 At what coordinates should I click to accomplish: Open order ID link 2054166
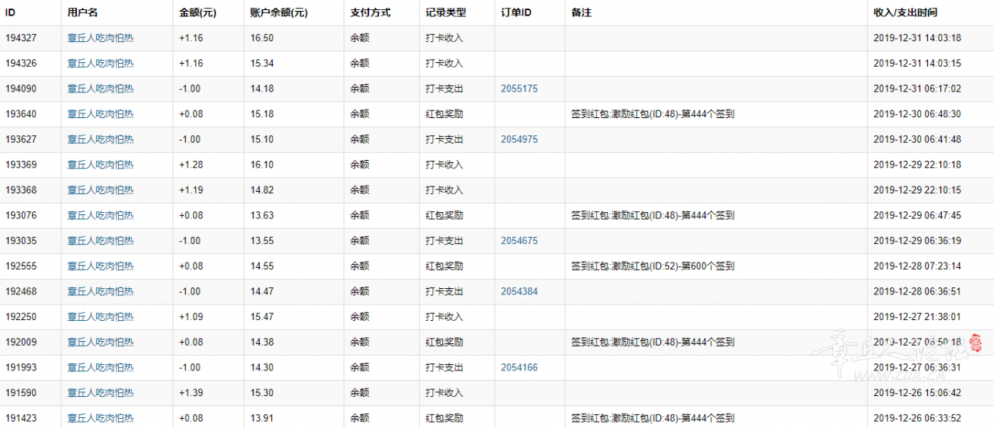click(519, 367)
